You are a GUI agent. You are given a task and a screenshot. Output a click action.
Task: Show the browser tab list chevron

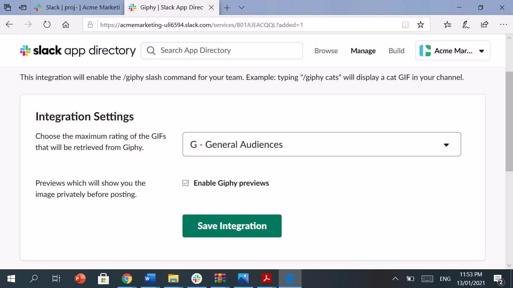click(x=242, y=7)
